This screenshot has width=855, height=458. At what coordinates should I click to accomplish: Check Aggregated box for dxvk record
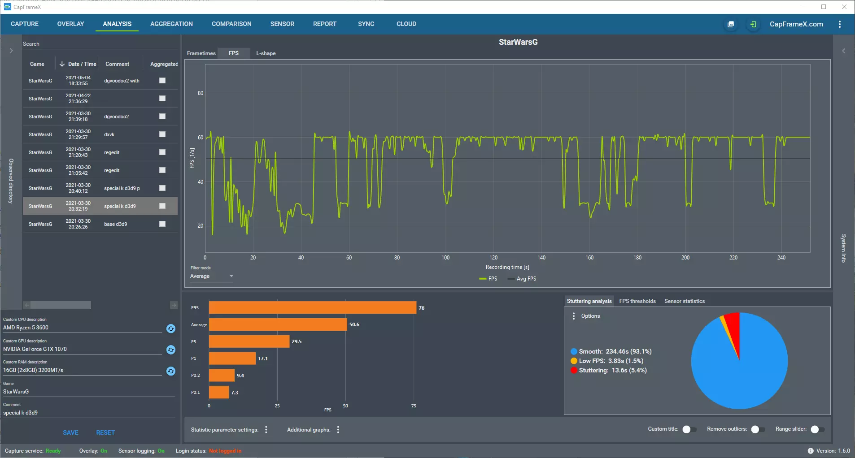[x=162, y=134]
